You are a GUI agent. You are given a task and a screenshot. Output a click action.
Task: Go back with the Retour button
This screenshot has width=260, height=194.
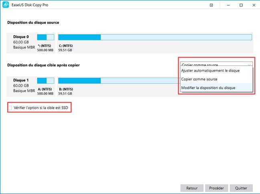[x=192, y=188]
